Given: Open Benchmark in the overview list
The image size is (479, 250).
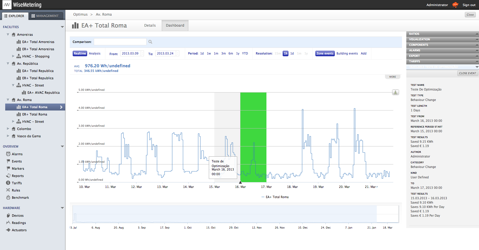Looking at the screenshot, I should (20, 198).
